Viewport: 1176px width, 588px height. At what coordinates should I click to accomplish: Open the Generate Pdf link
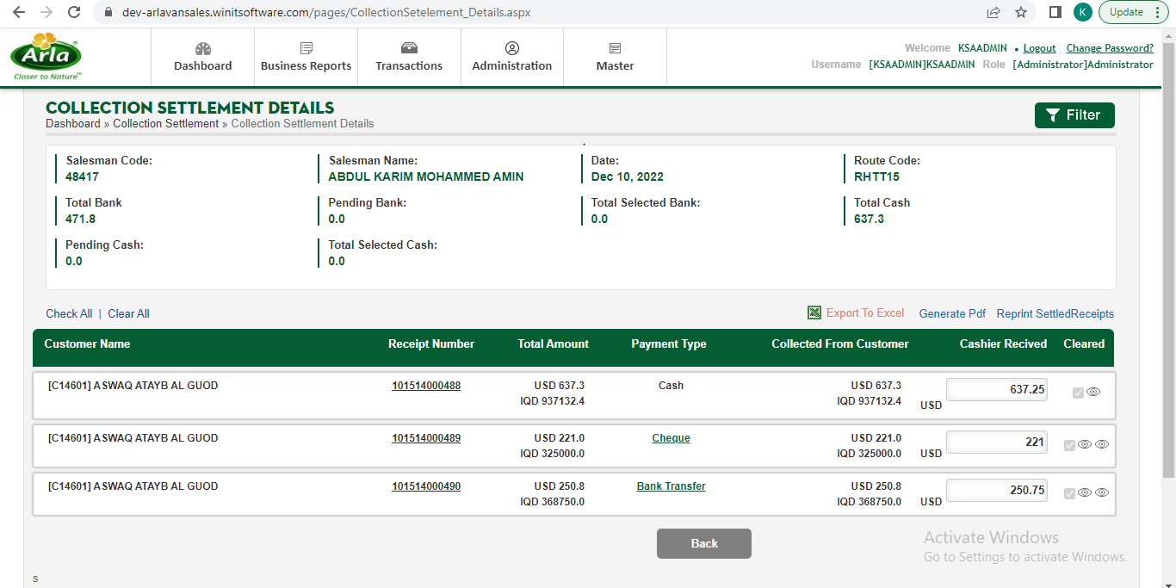pos(952,313)
